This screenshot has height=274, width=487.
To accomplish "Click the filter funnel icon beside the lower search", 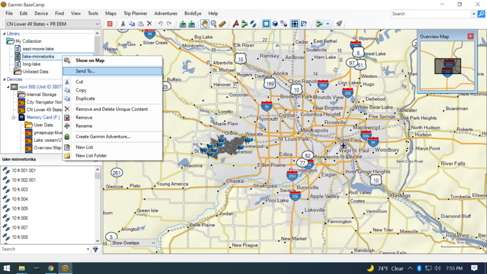I will coord(96,249).
